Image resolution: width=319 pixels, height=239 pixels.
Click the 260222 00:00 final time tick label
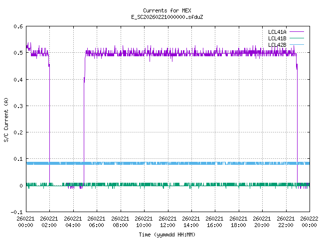(309, 222)
